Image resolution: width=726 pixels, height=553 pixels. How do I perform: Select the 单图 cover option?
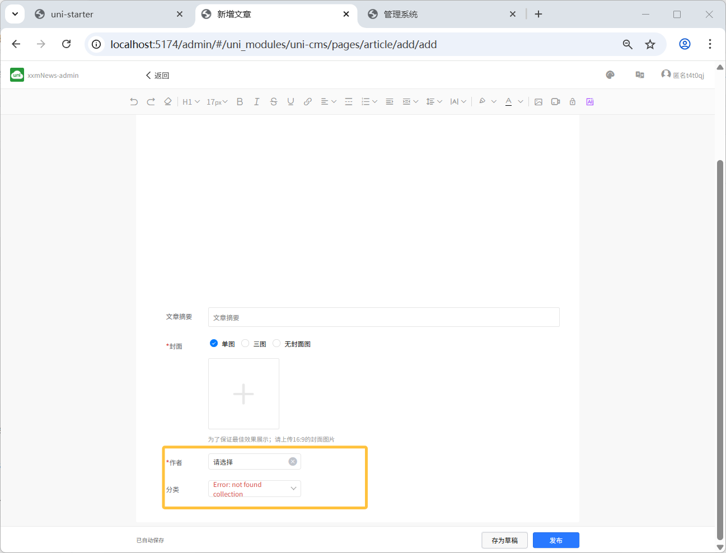pos(214,344)
